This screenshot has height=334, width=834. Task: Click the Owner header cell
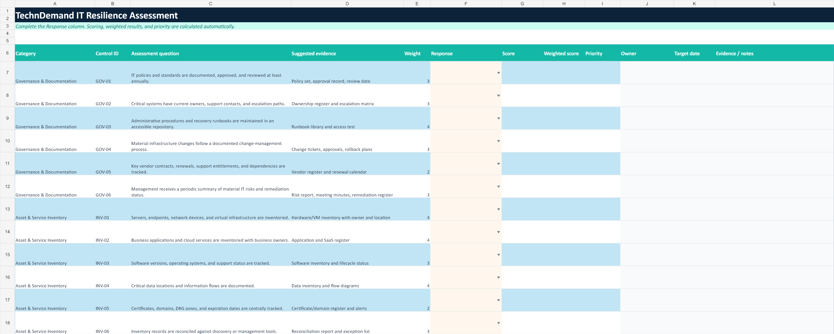(647, 53)
